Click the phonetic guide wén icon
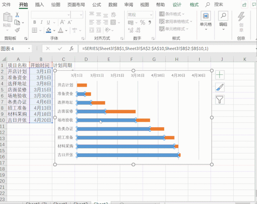Image resolution: width=257 pixels, height=204 pixels. (x=75, y=30)
